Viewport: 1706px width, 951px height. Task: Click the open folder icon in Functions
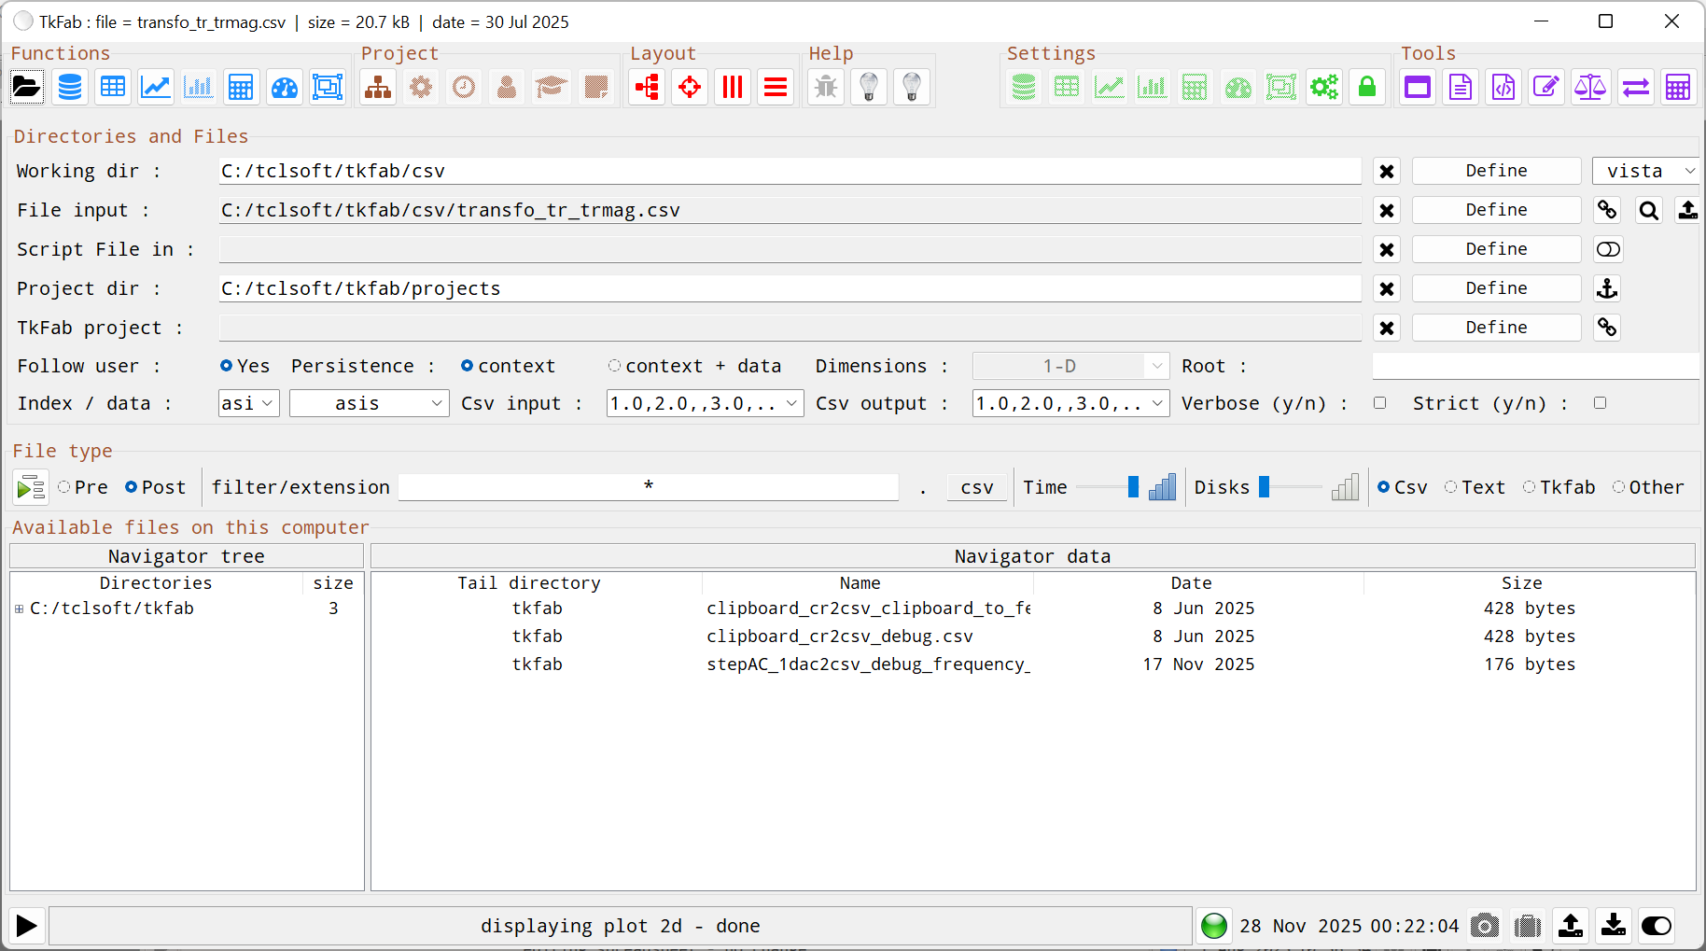coord(26,88)
